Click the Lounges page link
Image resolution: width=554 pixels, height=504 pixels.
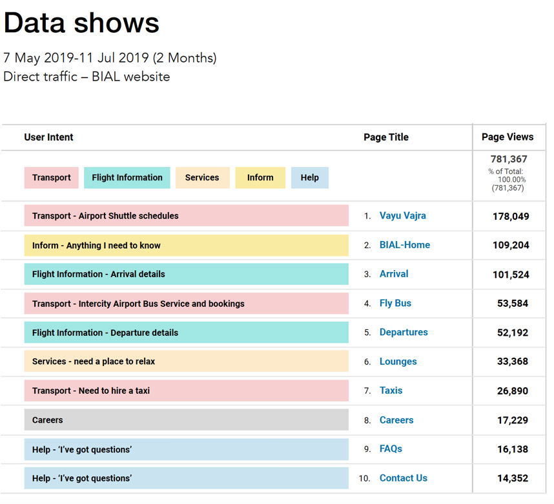point(398,362)
